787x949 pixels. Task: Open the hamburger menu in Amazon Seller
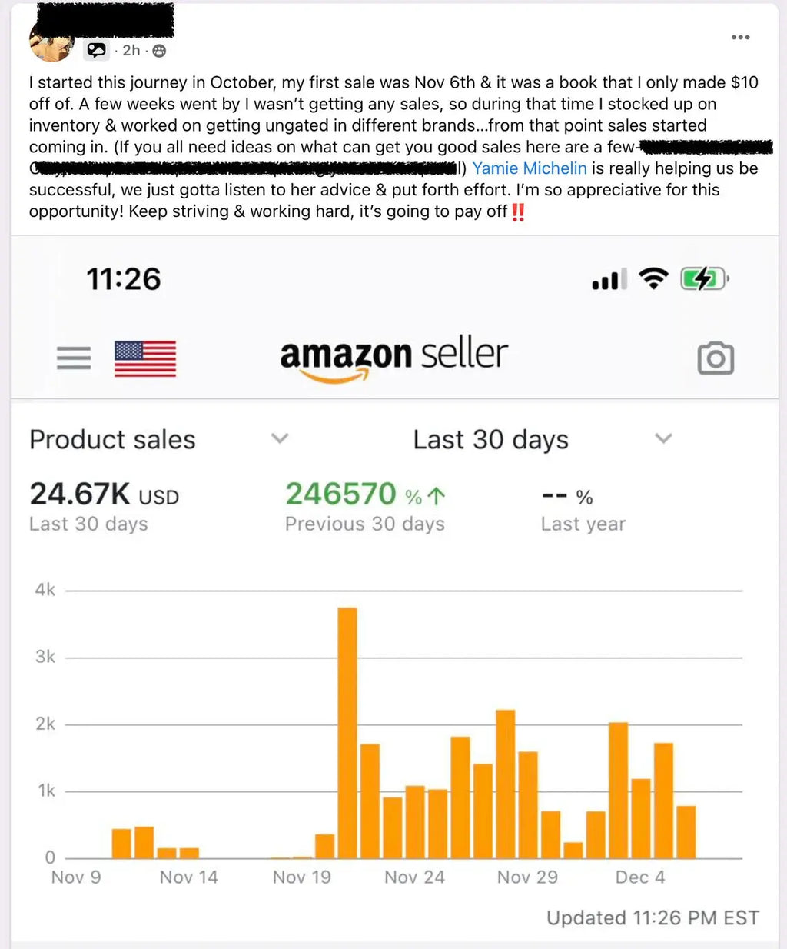pyautogui.click(x=73, y=358)
